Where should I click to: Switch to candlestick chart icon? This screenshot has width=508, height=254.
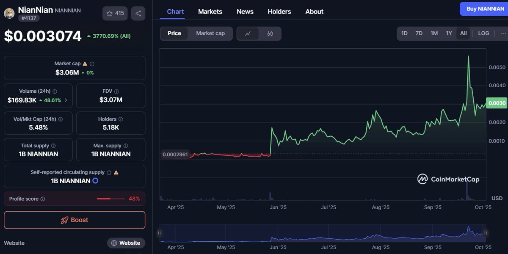click(x=270, y=33)
